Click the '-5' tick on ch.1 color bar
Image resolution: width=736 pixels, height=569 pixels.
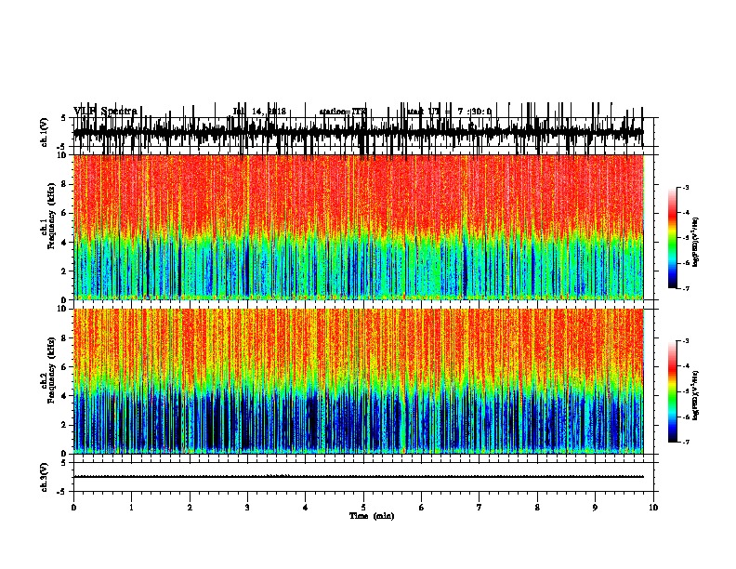685,238
